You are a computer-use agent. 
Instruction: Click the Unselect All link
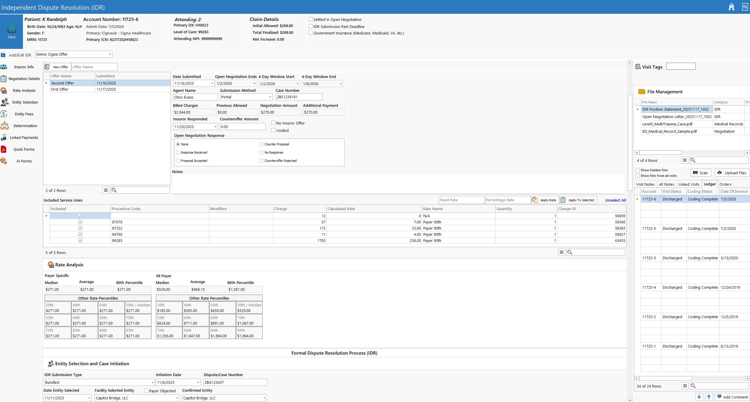615,200
